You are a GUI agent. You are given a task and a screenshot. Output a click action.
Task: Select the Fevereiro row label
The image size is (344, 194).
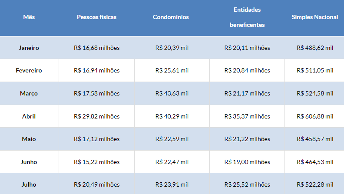29,70
